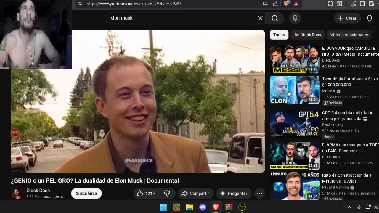Open 'Reto de Construcción de 1 Minuto' title
The image size is (379, 213).
[x=347, y=178]
